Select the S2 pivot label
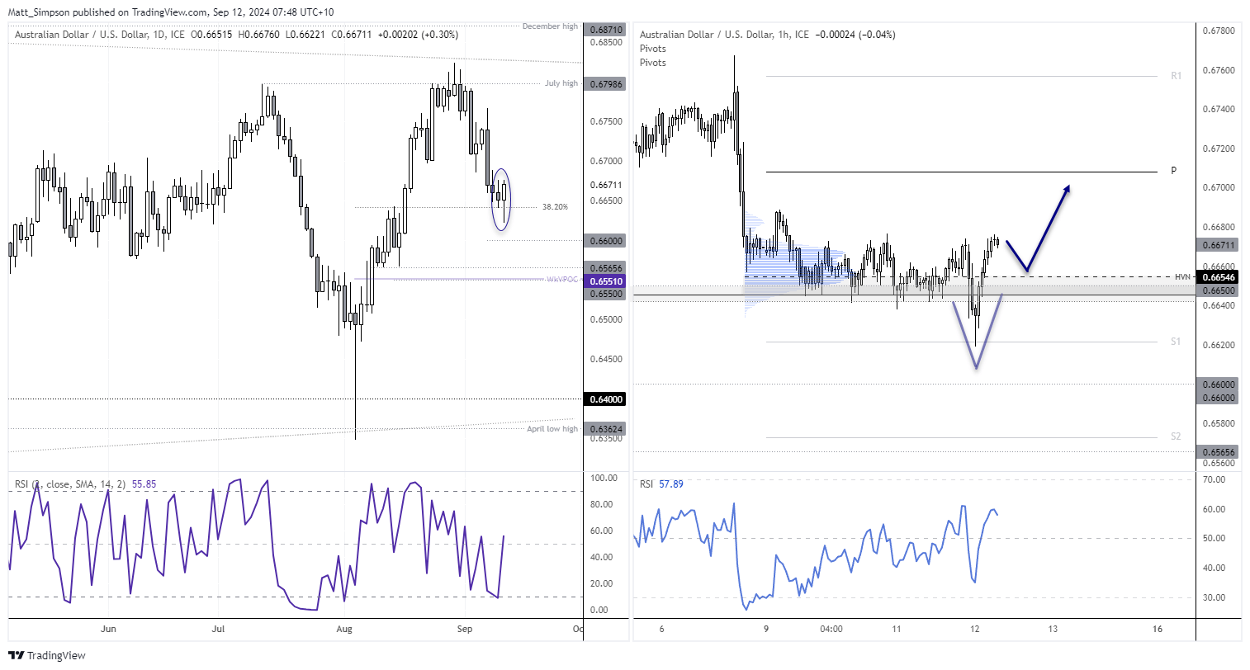This screenshot has width=1250, height=670. point(1176,436)
